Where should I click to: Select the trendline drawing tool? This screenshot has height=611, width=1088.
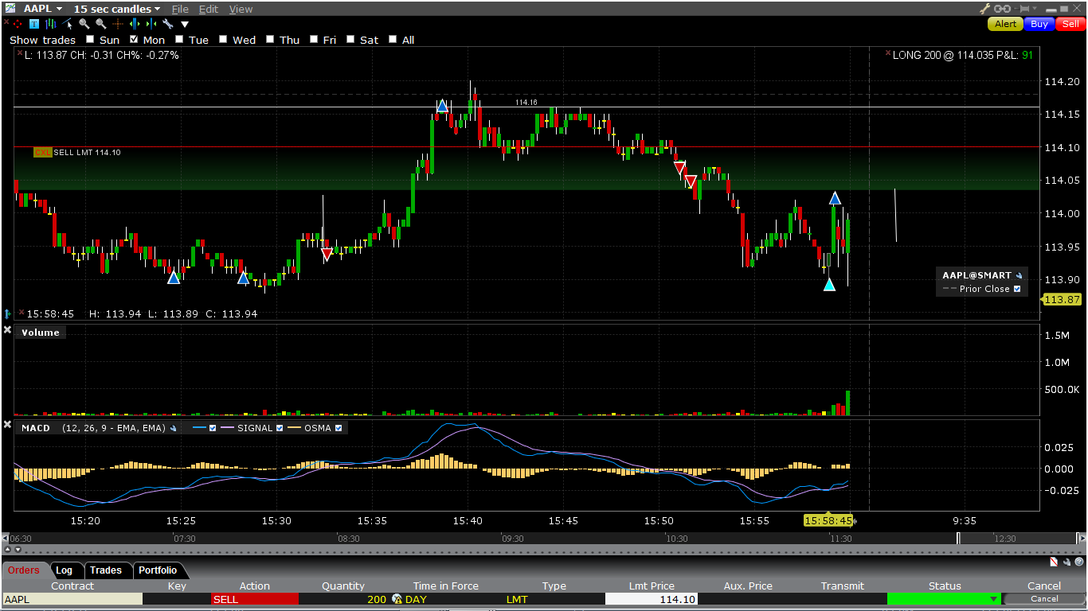tap(68, 24)
